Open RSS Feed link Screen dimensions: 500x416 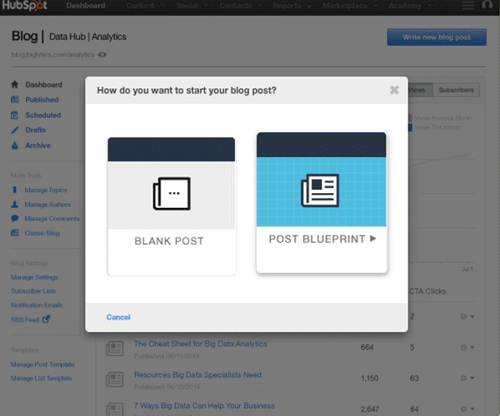pos(25,319)
